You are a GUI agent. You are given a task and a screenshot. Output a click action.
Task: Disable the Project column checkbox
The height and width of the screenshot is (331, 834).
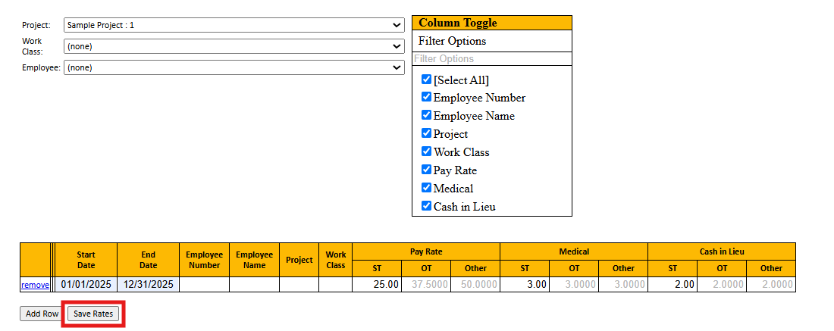tap(426, 133)
